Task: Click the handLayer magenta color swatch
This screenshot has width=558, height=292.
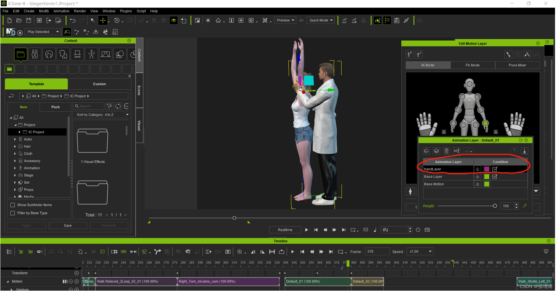Action: coord(487,169)
